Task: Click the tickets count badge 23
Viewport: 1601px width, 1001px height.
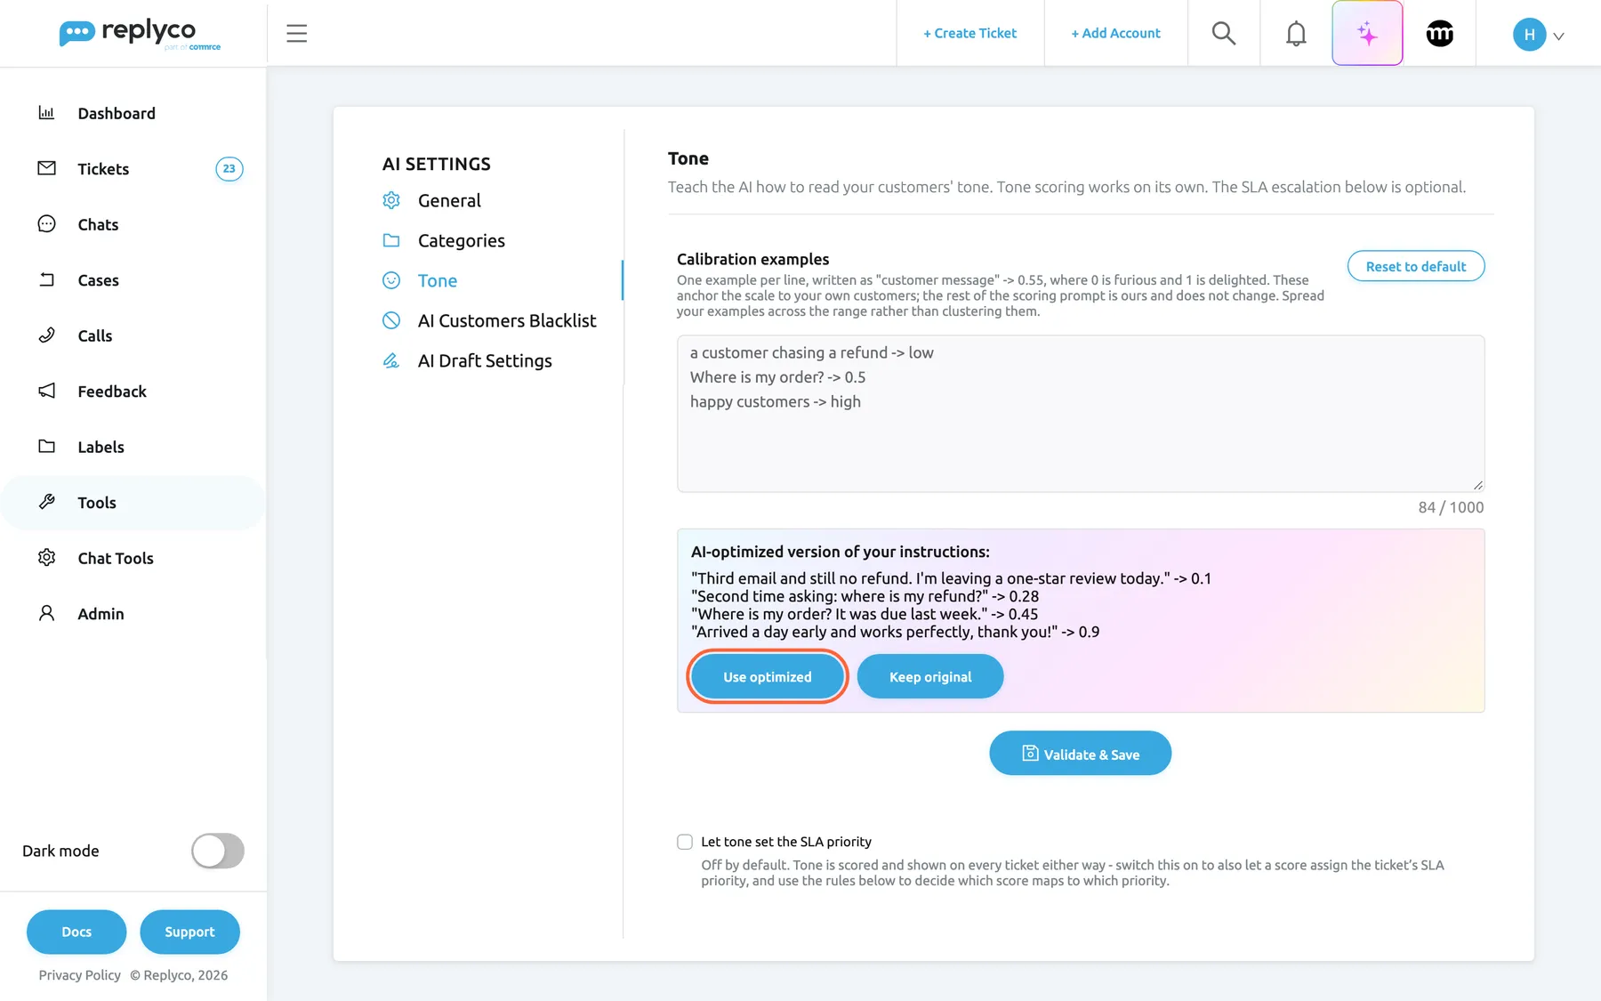Action: point(229,168)
